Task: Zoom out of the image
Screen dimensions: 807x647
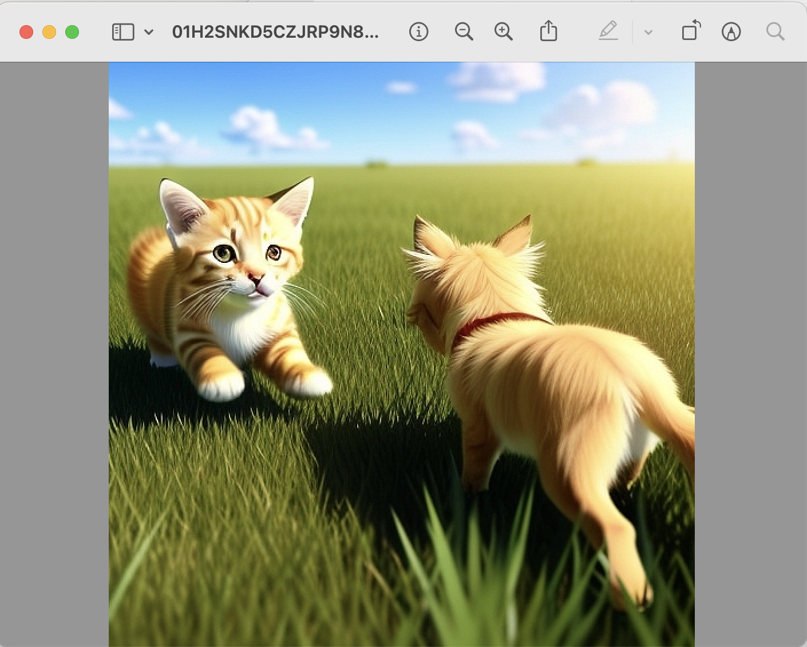Action: (x=464, y=32)
